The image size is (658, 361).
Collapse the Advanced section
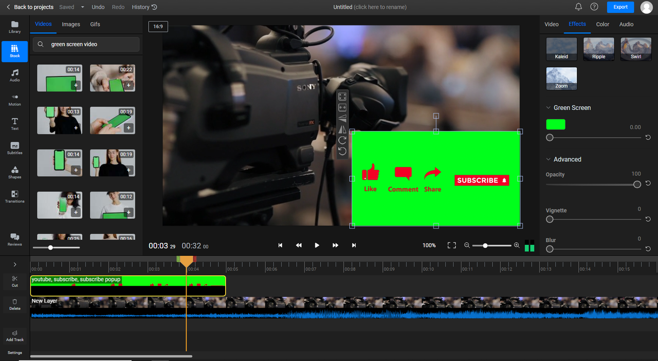[548, 159]
